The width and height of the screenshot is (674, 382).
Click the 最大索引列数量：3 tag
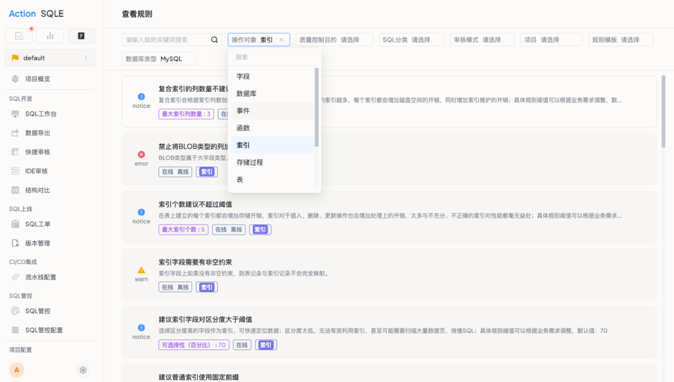pos(186,114)
